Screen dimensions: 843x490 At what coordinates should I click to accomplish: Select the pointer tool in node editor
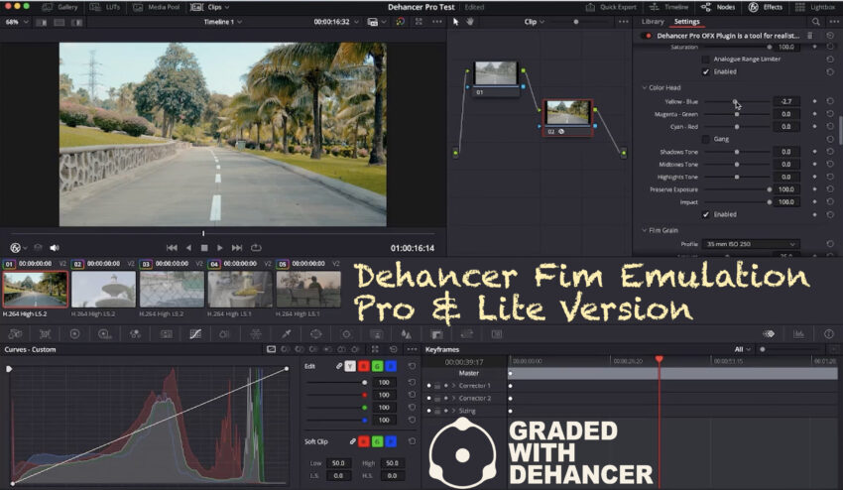(456, 22)
